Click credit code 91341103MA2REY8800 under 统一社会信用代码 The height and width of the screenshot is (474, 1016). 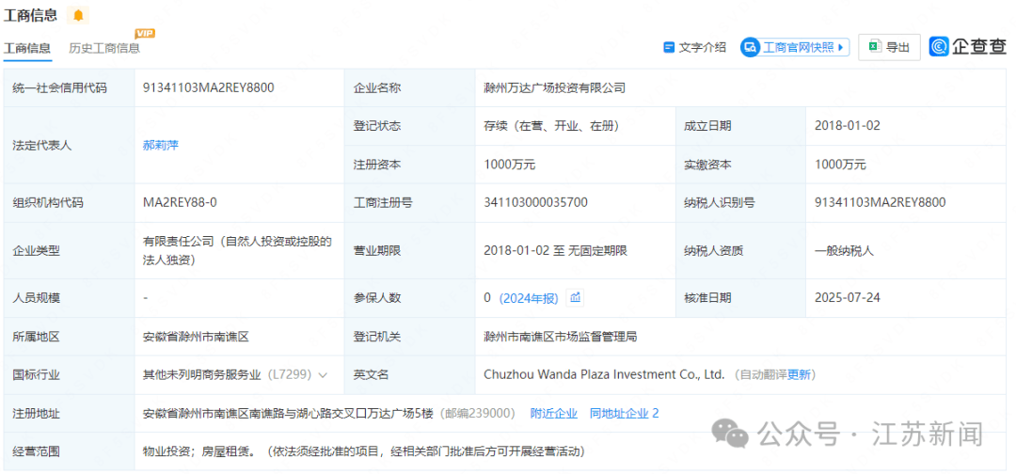(x=209, y=88)
